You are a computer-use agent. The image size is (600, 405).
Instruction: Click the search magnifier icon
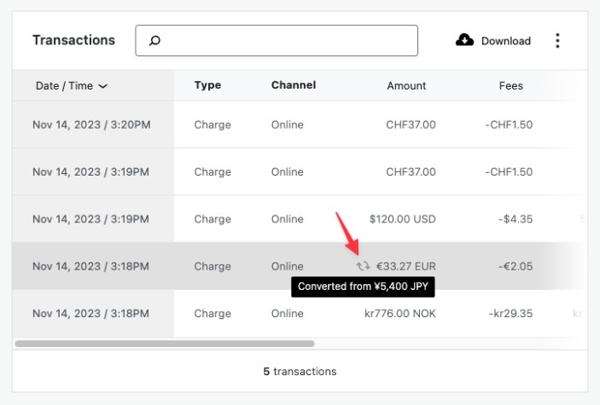point(154,41)
